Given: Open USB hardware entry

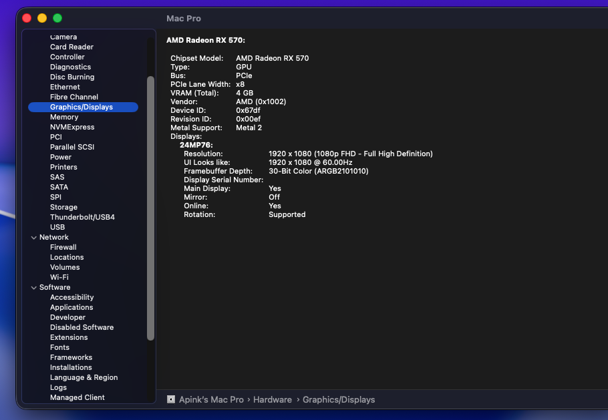Looking at the screenshot, I should [x=57, y=228].
